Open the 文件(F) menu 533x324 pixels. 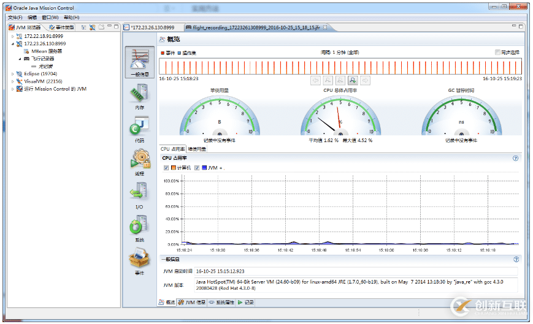point(15,17)
